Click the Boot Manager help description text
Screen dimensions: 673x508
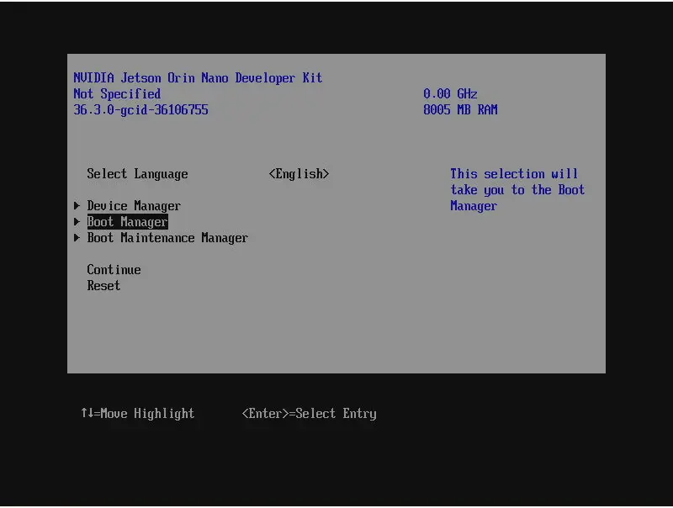[x=517, y=189]
